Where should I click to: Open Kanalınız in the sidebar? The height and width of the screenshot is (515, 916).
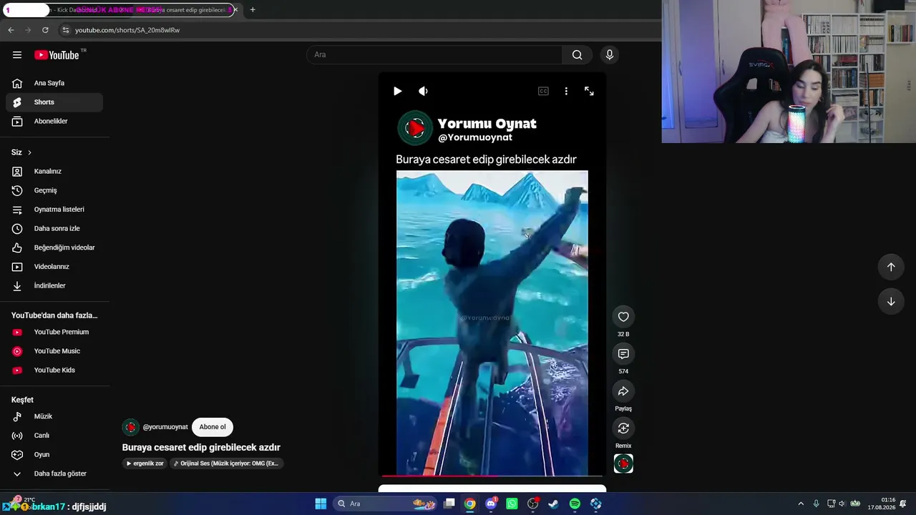54,172
